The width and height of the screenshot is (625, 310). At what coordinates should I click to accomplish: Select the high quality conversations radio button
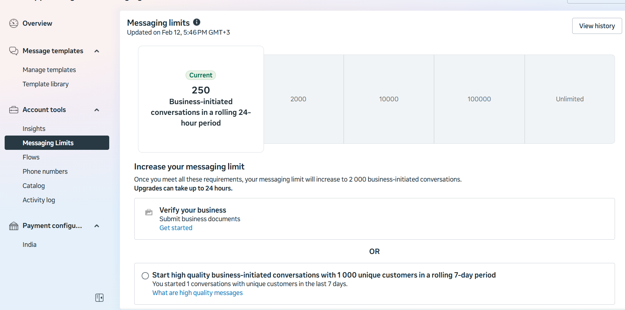145,275
